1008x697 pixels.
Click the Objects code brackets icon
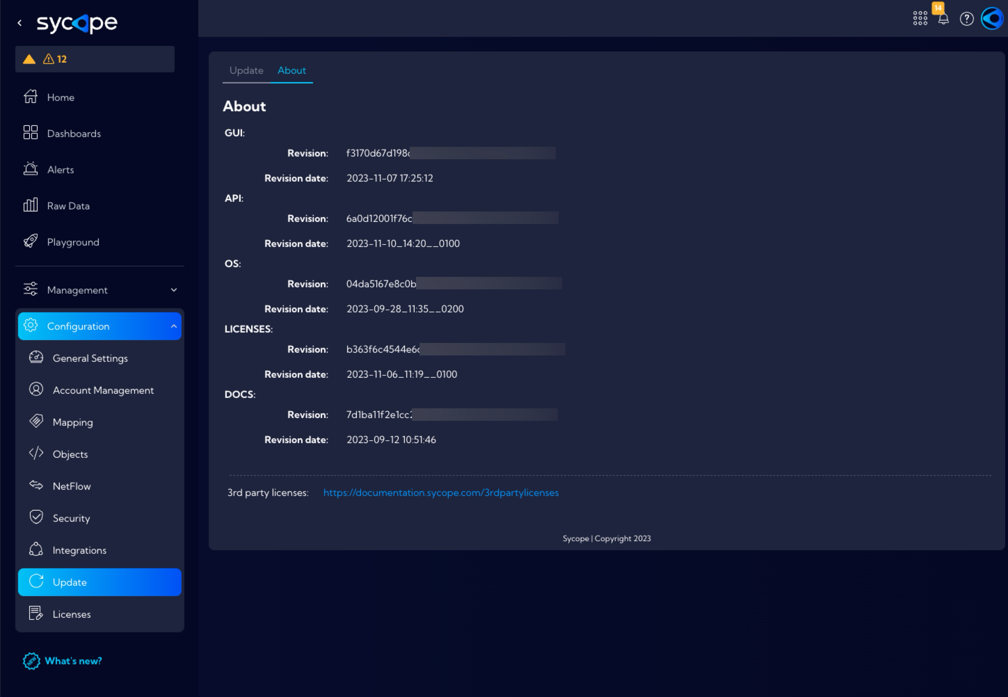coord(36,453)
